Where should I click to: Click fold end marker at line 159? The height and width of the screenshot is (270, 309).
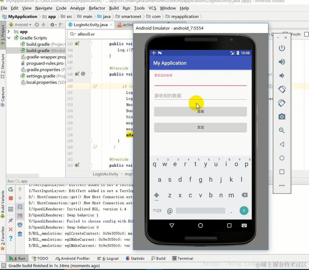coord(90,141)
